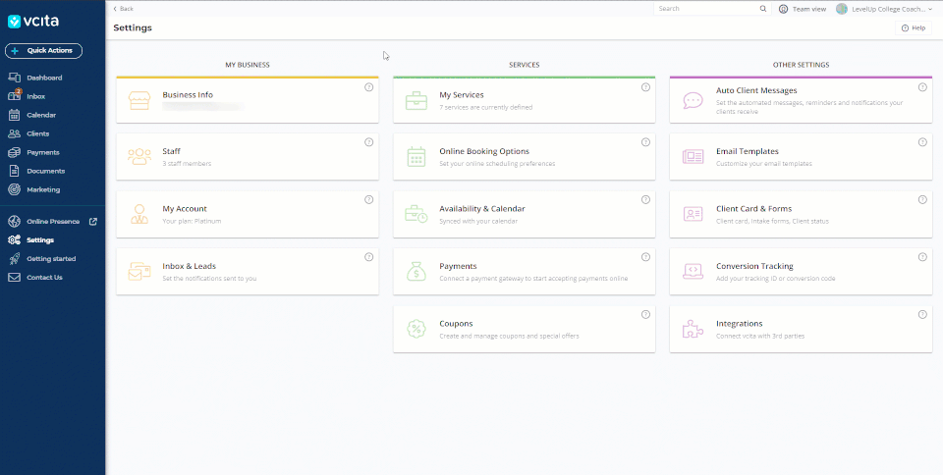Click the Coupons percent badge icon
Image resolution: width=943 pixels, height=475 pixels.
tap(416, 329)
